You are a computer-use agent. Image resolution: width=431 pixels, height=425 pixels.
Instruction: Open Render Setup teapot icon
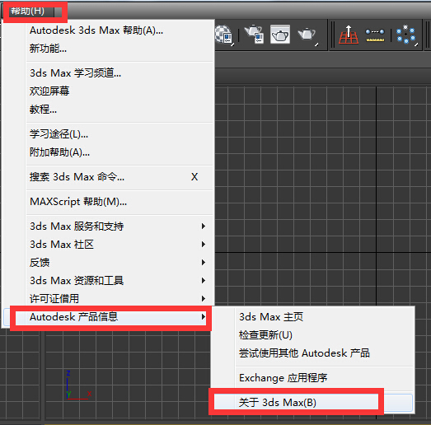pyautogui.click(x=255, y=35)
